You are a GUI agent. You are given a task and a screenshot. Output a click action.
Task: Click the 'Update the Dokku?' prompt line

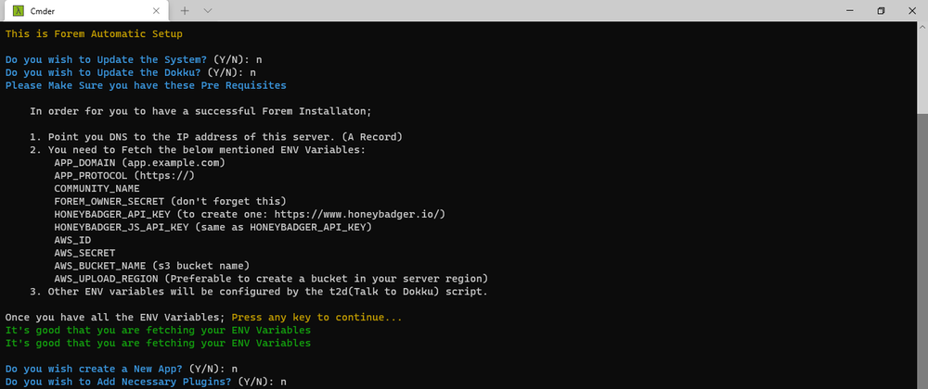(130, 72)
